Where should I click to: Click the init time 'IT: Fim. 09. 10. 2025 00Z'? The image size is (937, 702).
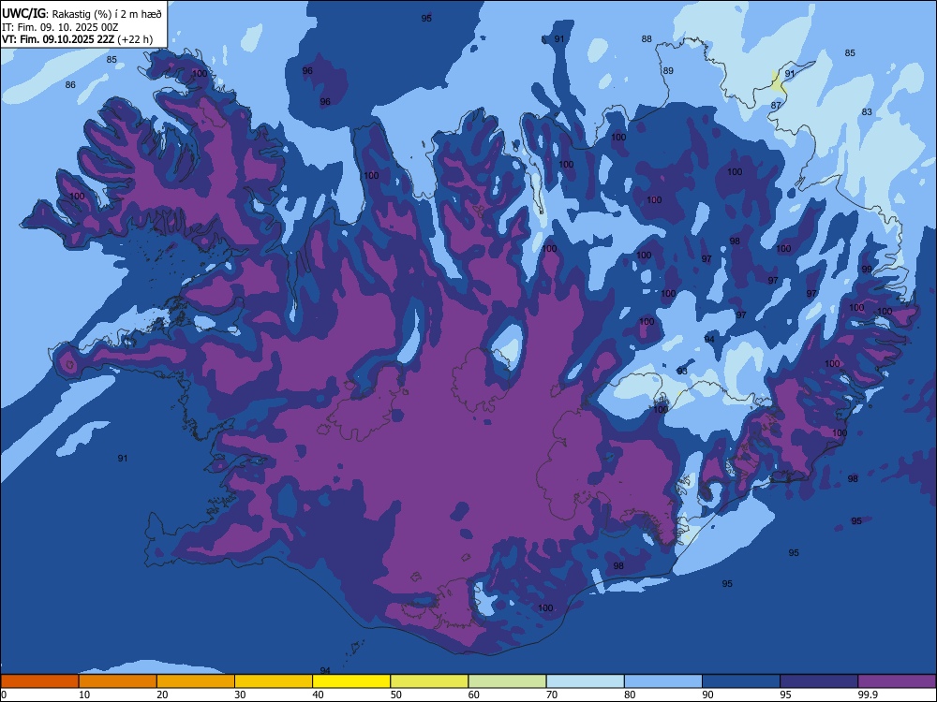(x=60, y=27)
